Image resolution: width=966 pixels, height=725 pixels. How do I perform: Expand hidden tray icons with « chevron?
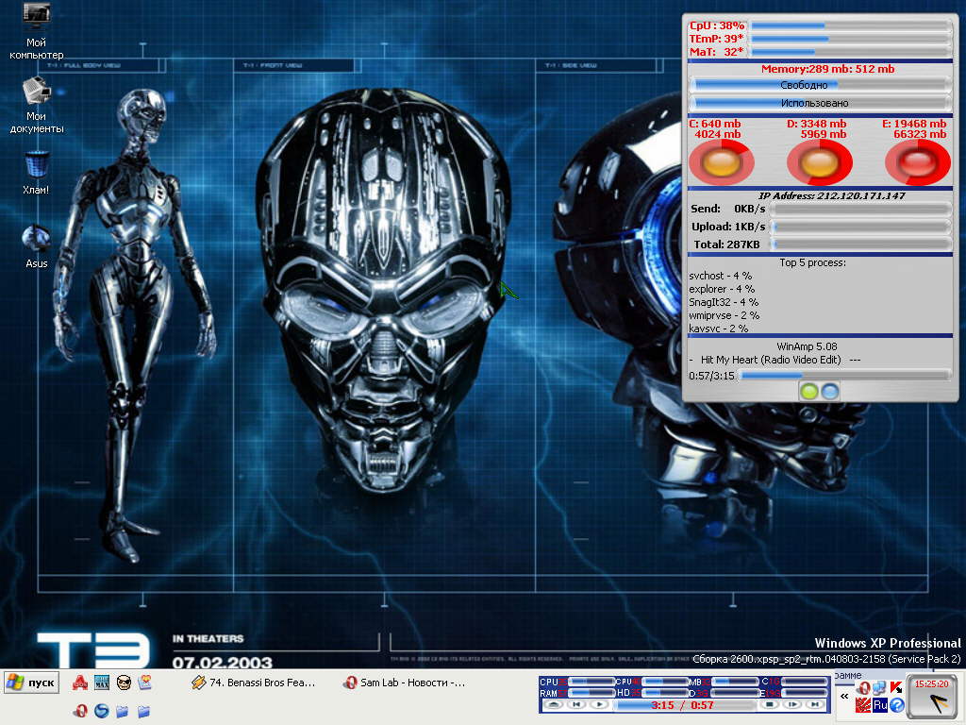pos(844,697)
